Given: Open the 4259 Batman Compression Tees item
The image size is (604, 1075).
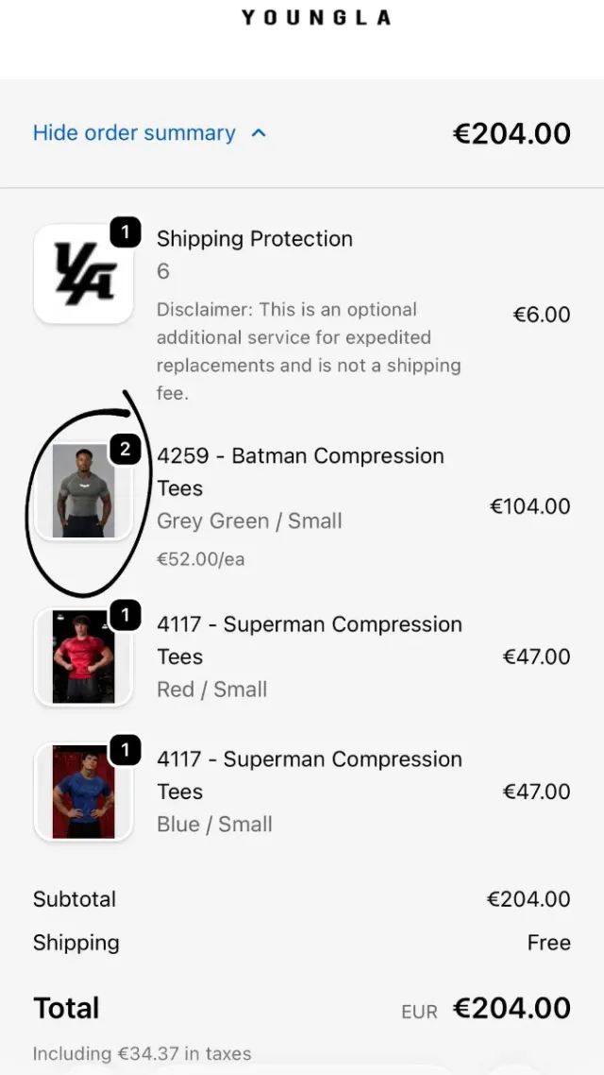Looking at the screenshot, I should [300, 471].
